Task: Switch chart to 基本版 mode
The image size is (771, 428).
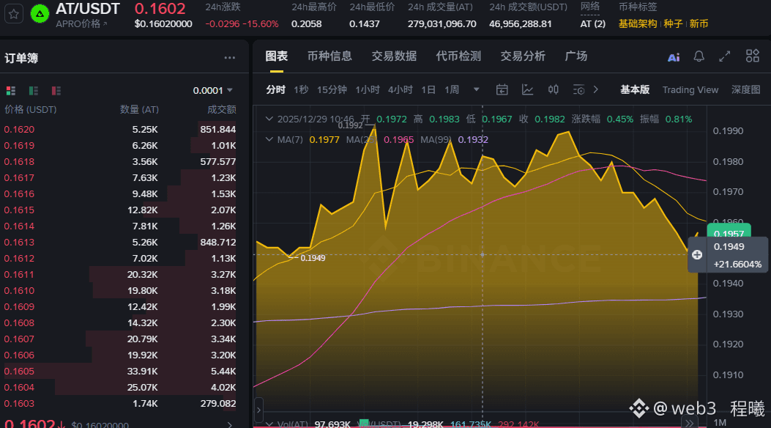Action: coord(635,89)
